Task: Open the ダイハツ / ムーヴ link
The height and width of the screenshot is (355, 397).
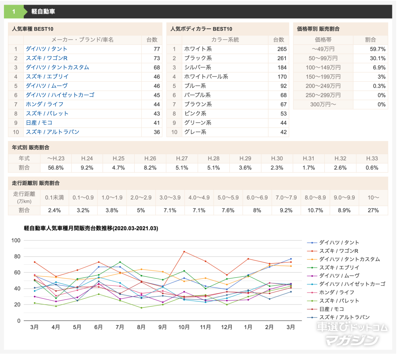Action: [x=47, y=86]
